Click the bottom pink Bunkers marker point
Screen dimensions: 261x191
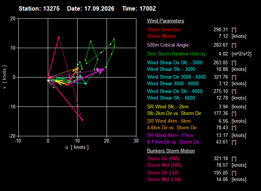[x=82, y=120]
